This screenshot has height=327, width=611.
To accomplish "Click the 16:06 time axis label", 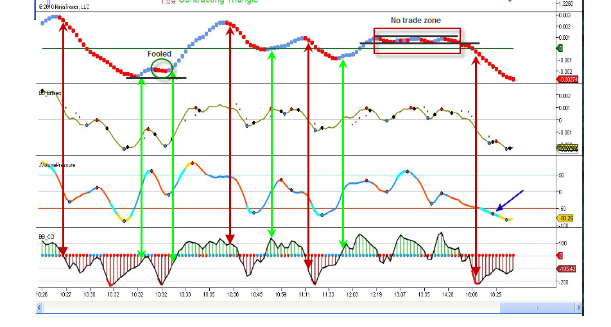I will click(x=472, y=295).
